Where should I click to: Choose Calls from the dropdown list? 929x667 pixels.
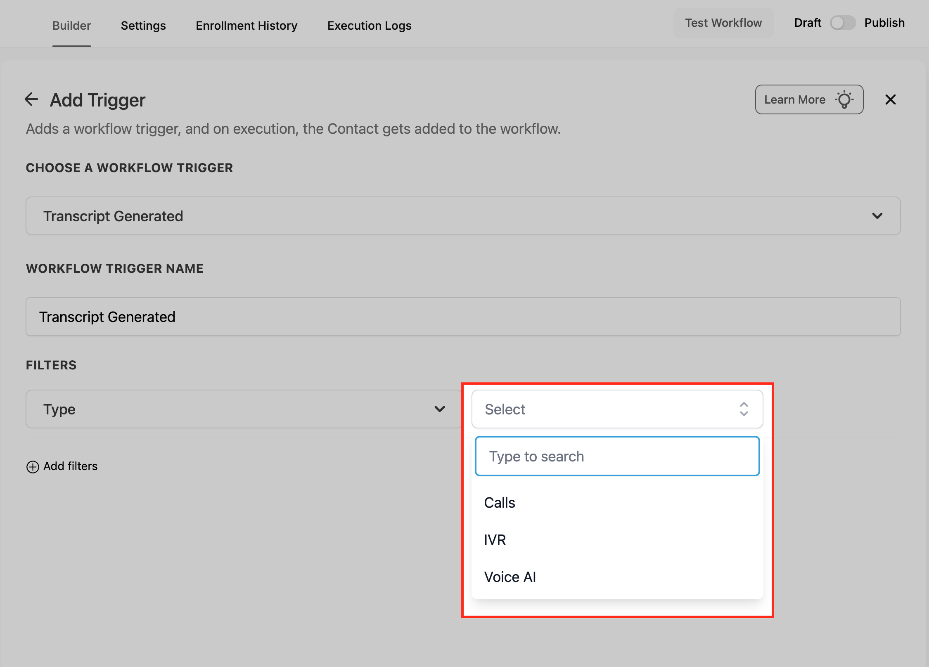pos(500,503)
